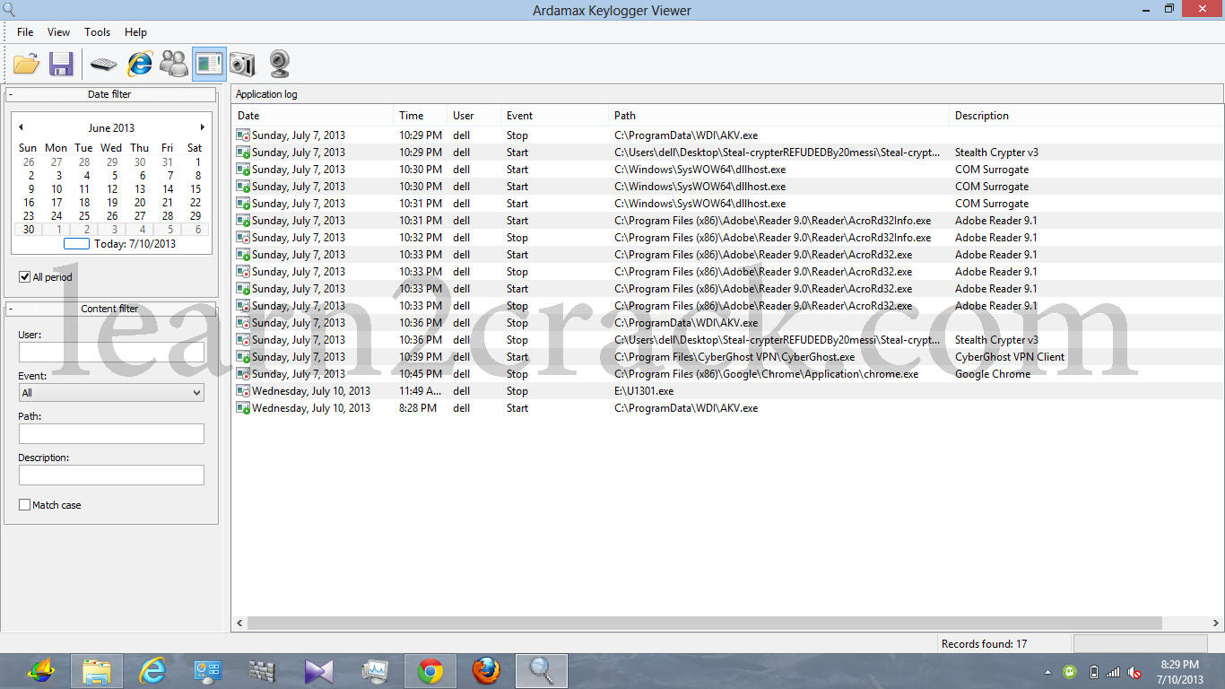Open File Explorer from the taskbar
The height and width of the screenshot is (689, 1225).
point(97,671)
